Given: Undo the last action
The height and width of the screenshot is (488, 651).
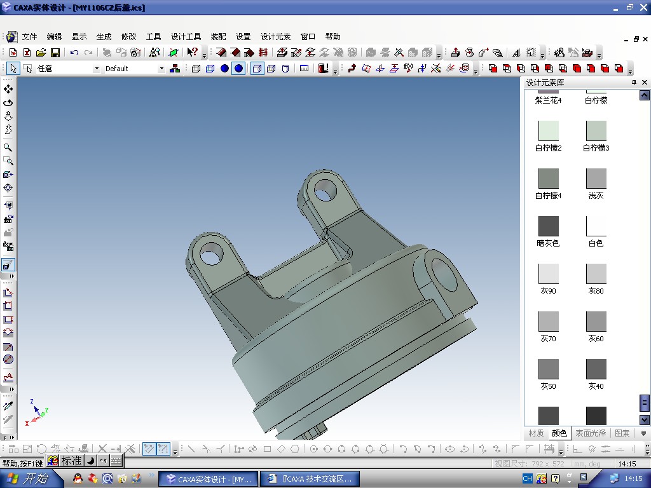Looking at the screenshot, I should 74,53.
